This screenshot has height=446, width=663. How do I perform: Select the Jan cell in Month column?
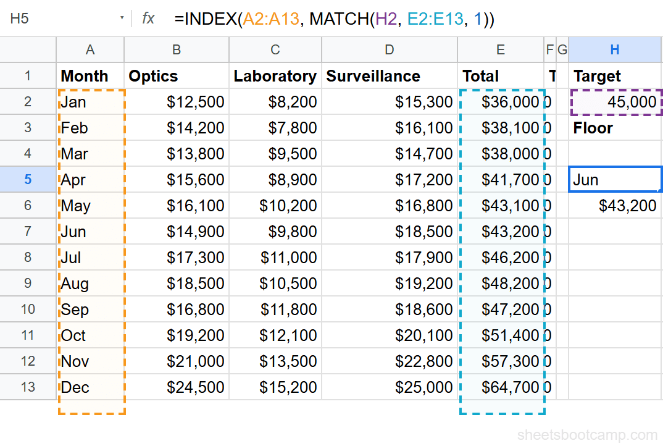click(90, 101)
